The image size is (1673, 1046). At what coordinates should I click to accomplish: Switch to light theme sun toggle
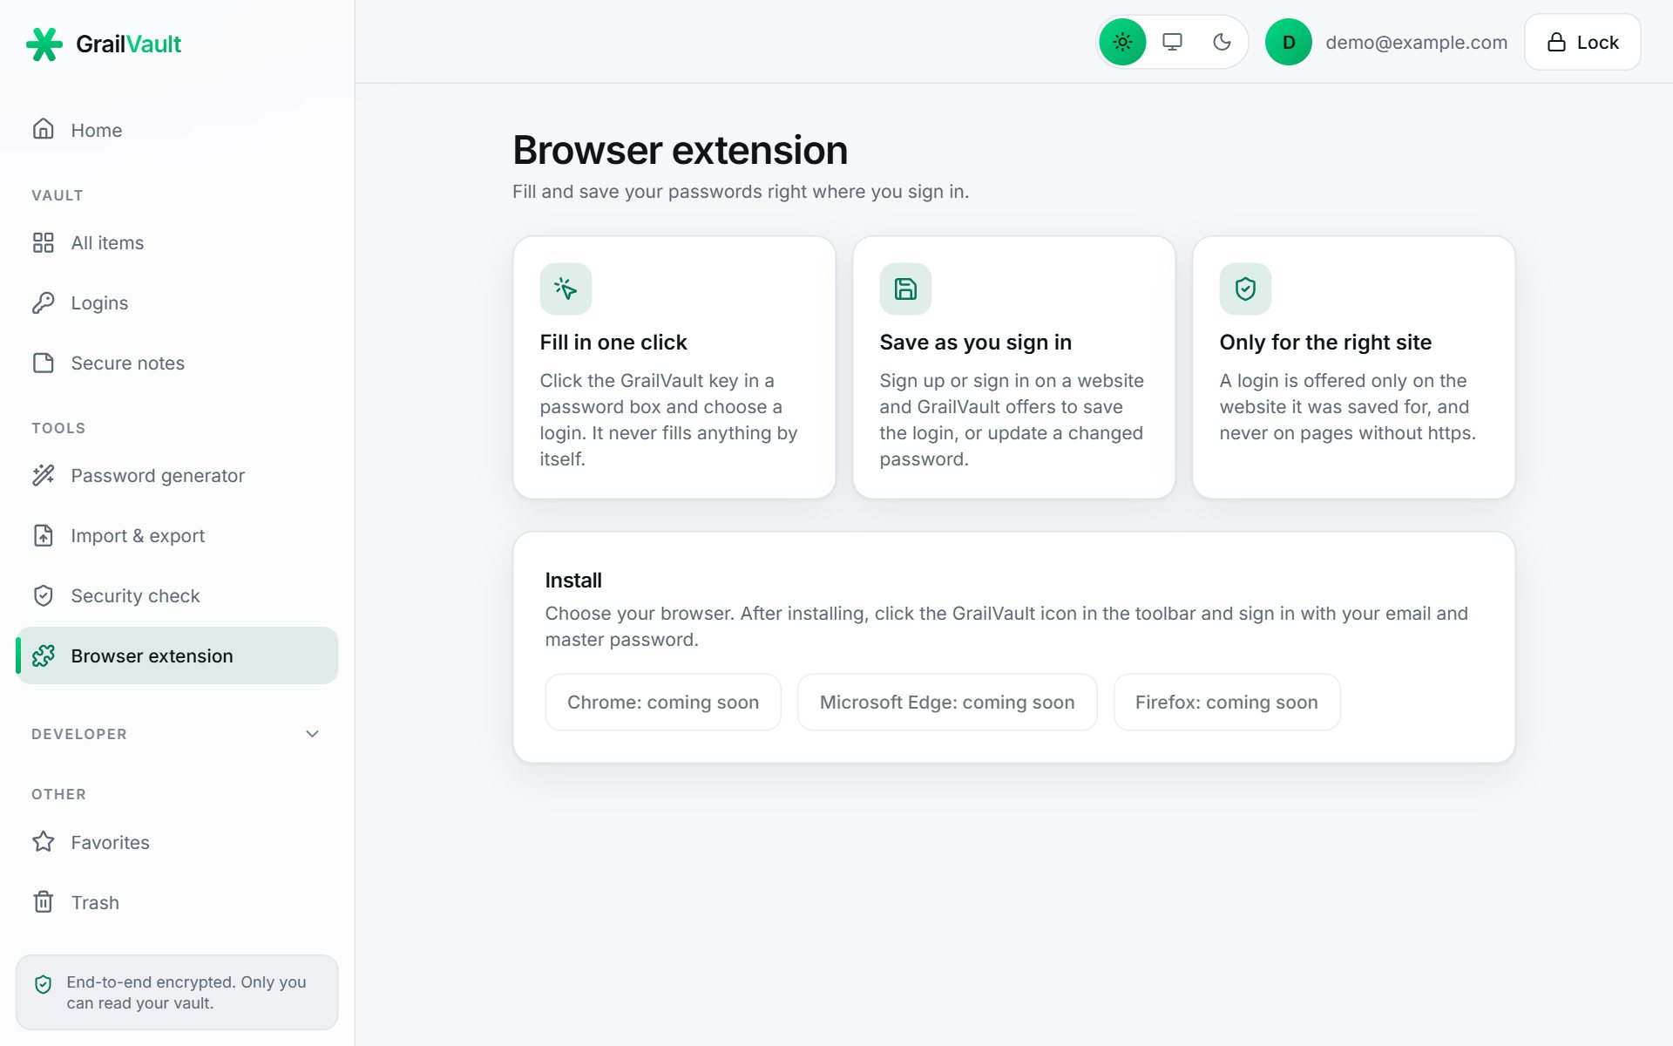pyautogui.click(x=1122, y=42)
